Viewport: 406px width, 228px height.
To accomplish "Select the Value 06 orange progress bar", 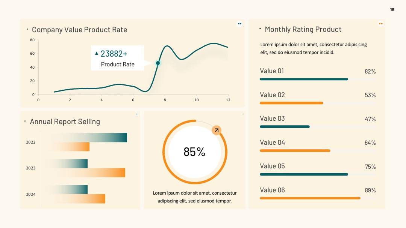I will (x=310, y=198).
